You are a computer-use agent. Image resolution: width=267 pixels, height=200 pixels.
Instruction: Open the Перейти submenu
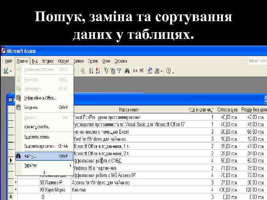pyautogui.click(x=44, y=166)
